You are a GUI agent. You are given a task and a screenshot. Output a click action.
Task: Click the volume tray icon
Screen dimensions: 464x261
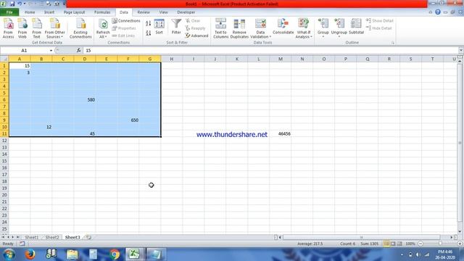pos(418,254)
